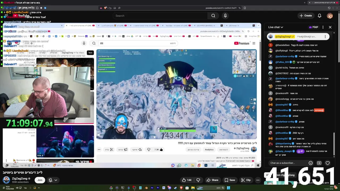
Task: Click the taskbar search box
Action: (x=211, y=188)
